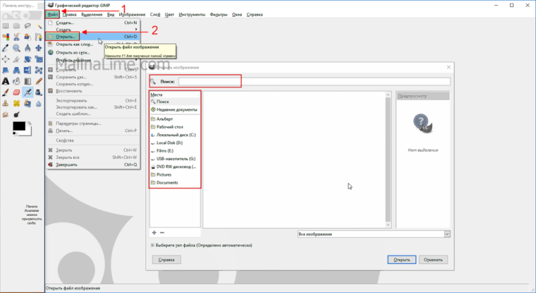
Task: Select the Ink tool
Action: point(39,93)
